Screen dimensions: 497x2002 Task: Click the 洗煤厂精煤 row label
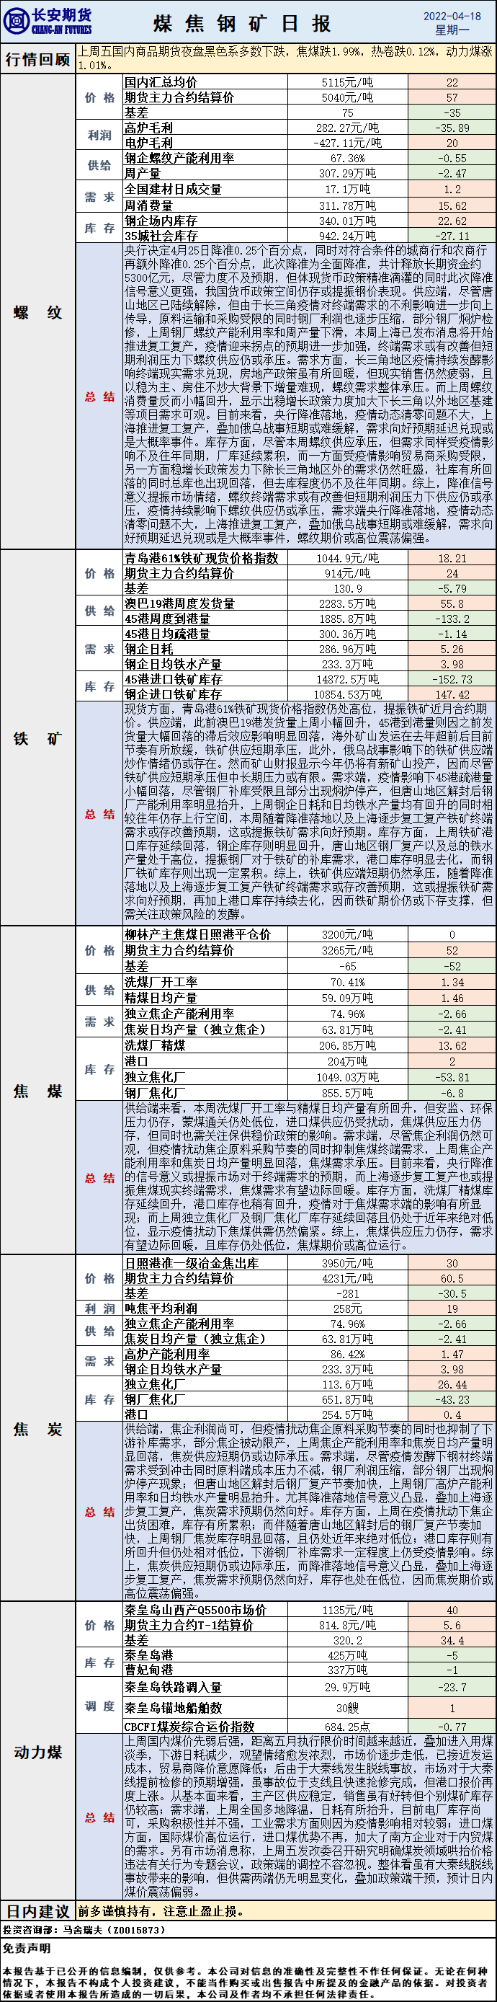pos(155,1045)
